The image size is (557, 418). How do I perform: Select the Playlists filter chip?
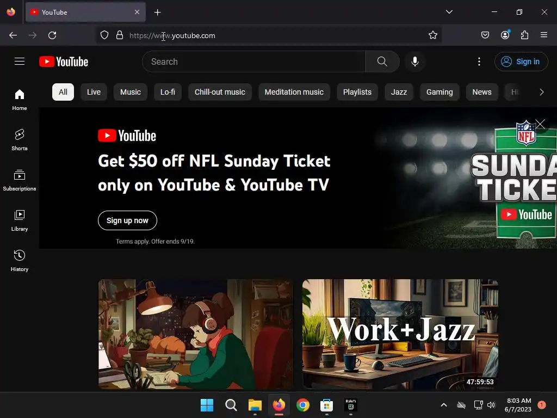pos(357,92)
